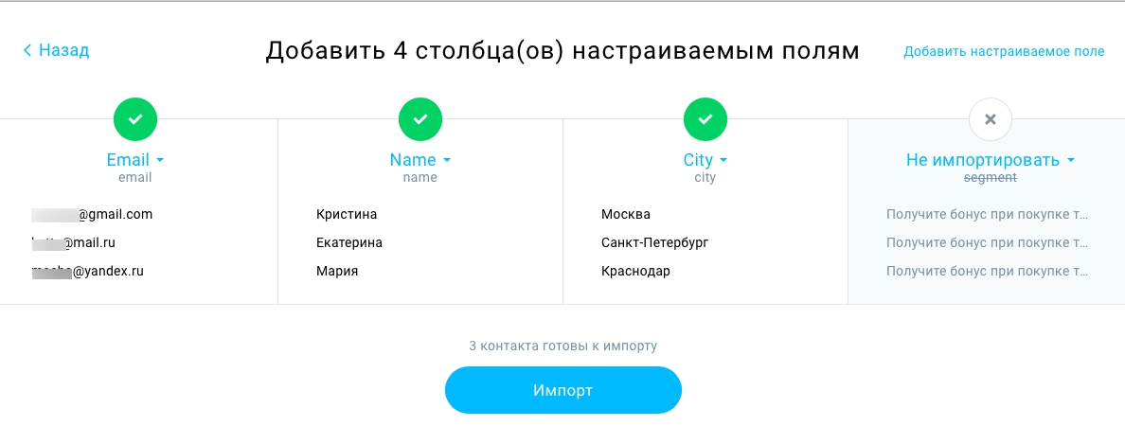The height and width of the screenshot is (444, 1125).
Task: Click the Краснодар city cell
Action: tap(635, 272)
